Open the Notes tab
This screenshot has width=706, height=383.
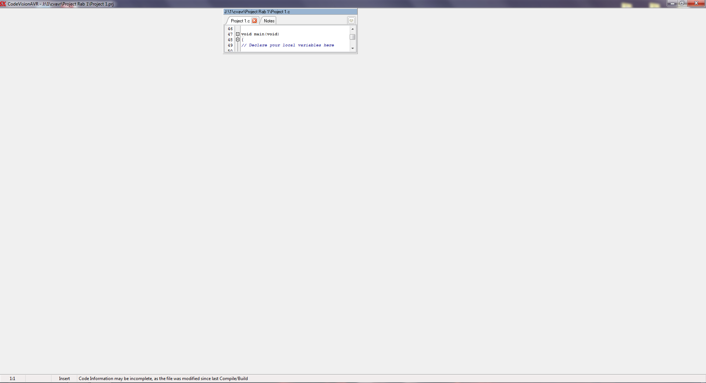(269, 21)
